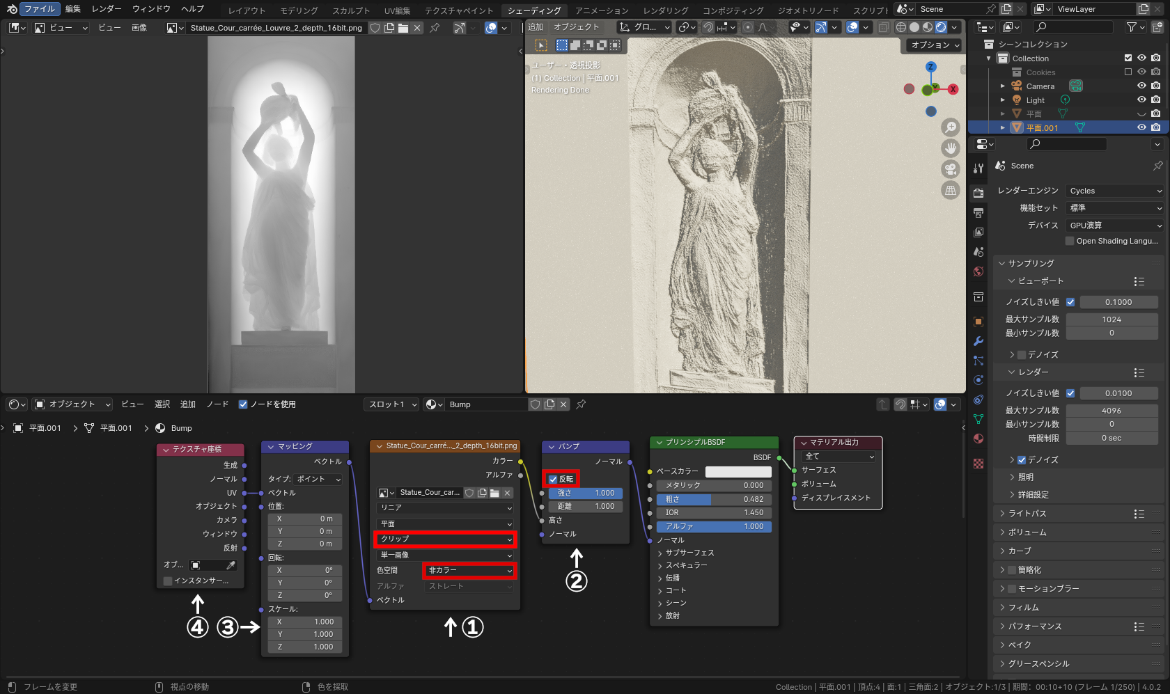Image resolution: width=1170 pixels, height=694 pixels.
Task: Open the レンダー menu in the top bar
Action: pos(106,8)
